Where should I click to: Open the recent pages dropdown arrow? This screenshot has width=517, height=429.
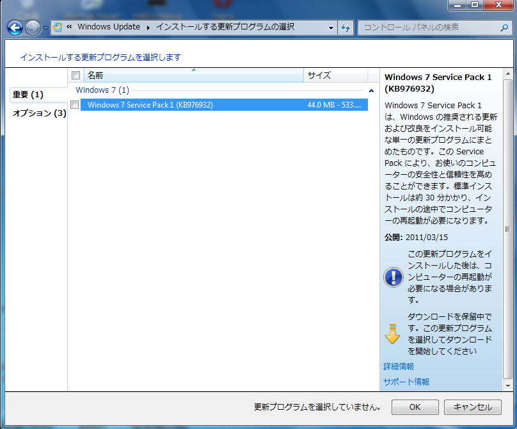pos(45,28)
